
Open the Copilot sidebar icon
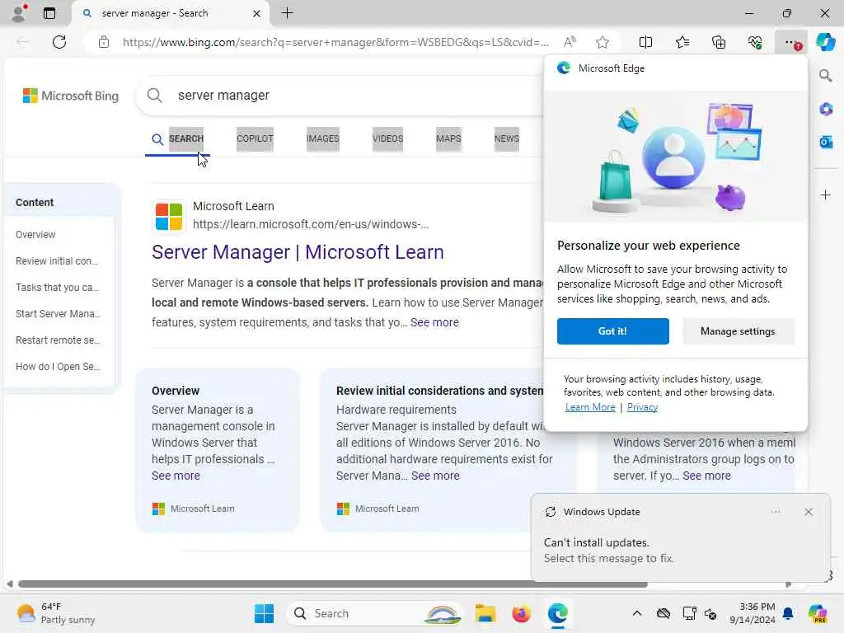coord(826,42)
